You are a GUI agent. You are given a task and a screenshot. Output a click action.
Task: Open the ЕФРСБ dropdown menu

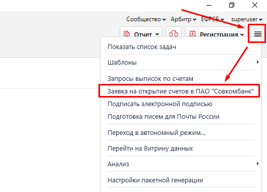(212, 19)
